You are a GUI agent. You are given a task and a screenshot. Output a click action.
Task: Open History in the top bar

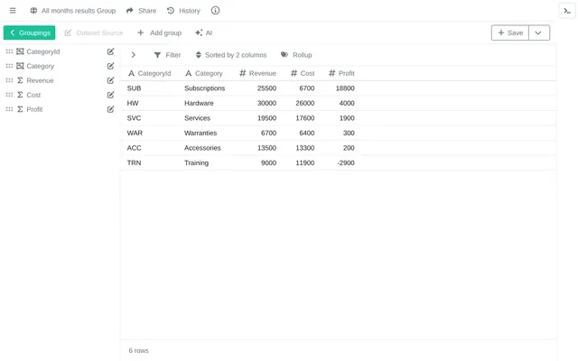pyautogui.click(x=183, y=11)
